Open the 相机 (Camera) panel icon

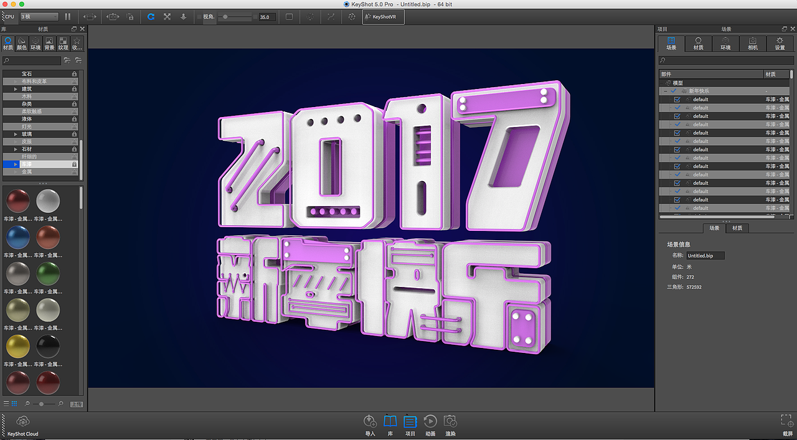coord(752,43)
